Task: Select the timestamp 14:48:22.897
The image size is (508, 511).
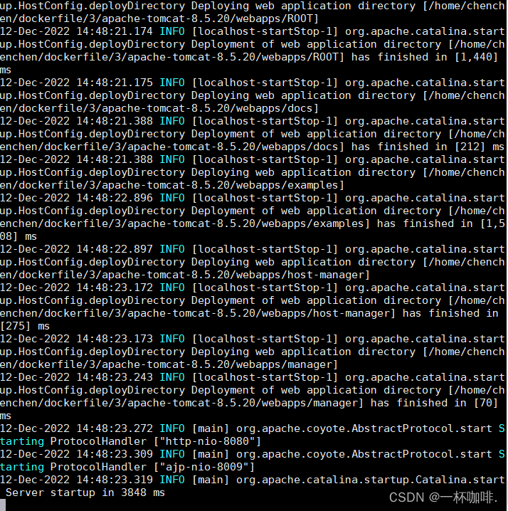Action: (115, 249)
